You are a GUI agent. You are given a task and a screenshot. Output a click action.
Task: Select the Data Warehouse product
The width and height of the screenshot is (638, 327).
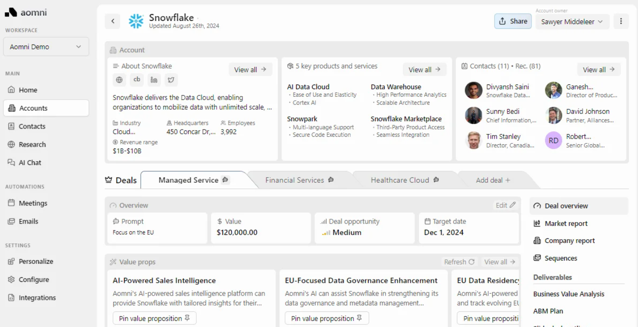coord(396,87)
